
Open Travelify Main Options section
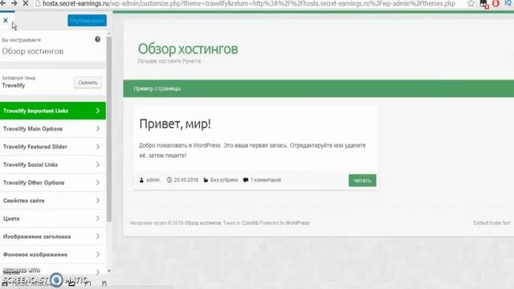(53, 128)
